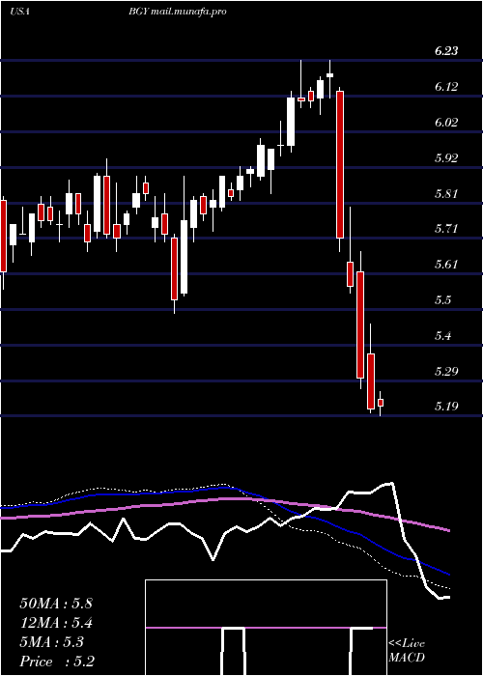Click the 5.29 price axis label

pyautogui.click(x=446, y=371)
